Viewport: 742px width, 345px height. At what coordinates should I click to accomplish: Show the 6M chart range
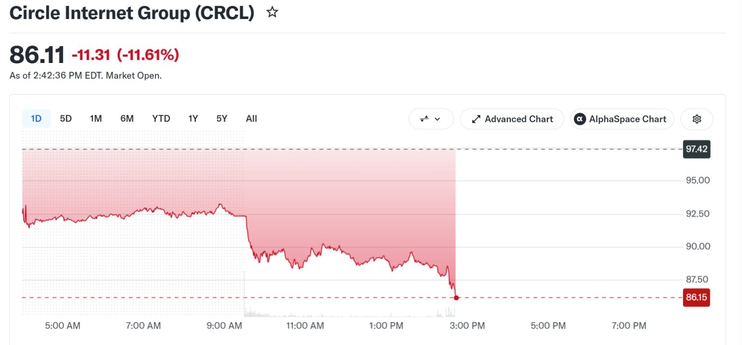(127, 119)
